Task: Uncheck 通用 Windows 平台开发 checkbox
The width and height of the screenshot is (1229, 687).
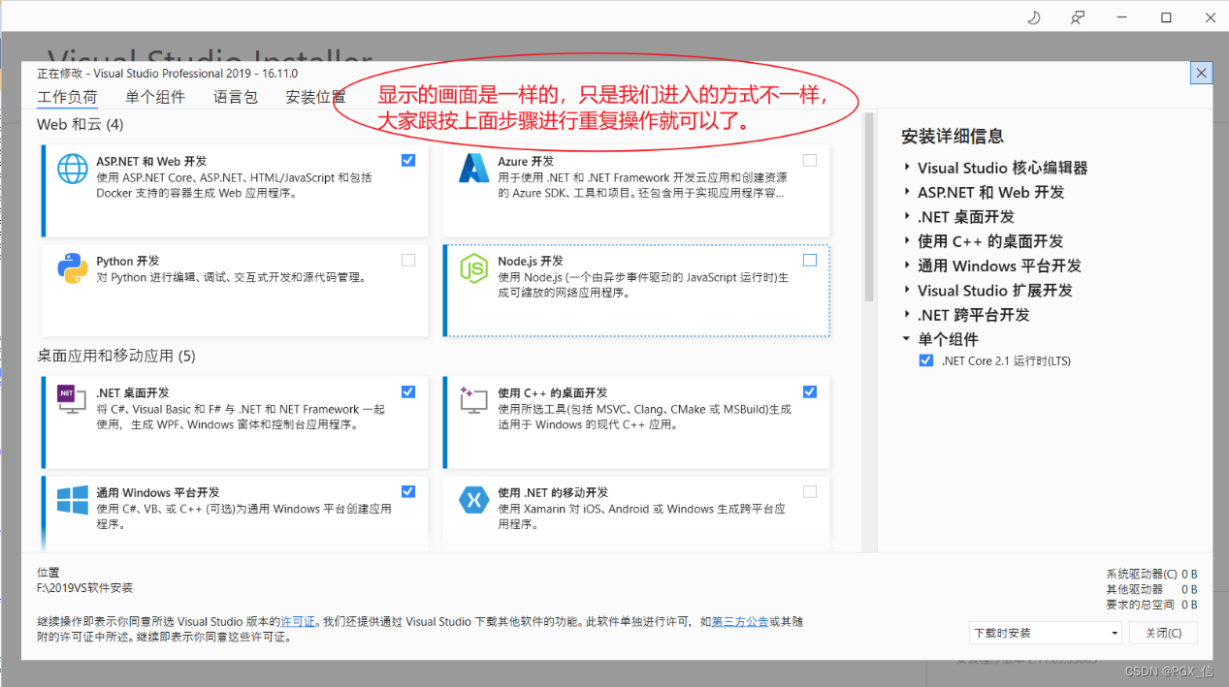Action: coord(408,491)
